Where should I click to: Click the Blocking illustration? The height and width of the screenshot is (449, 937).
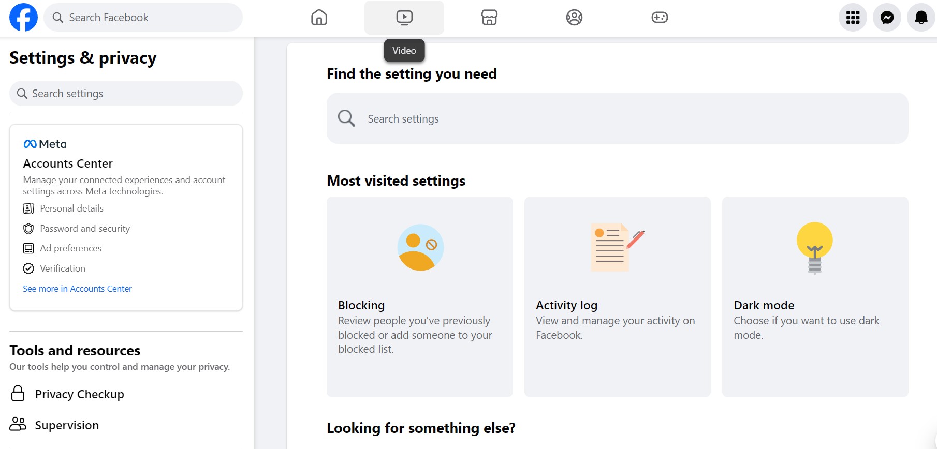click(420, 247)
